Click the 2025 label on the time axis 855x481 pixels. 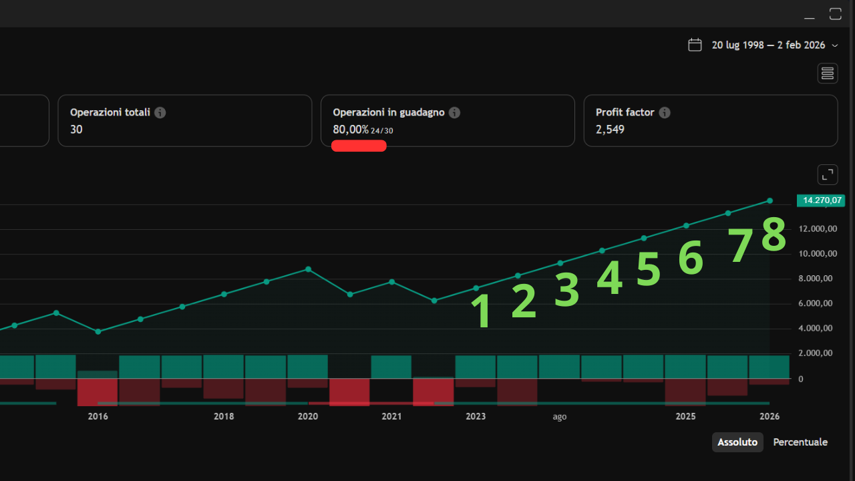pos(685,417)
